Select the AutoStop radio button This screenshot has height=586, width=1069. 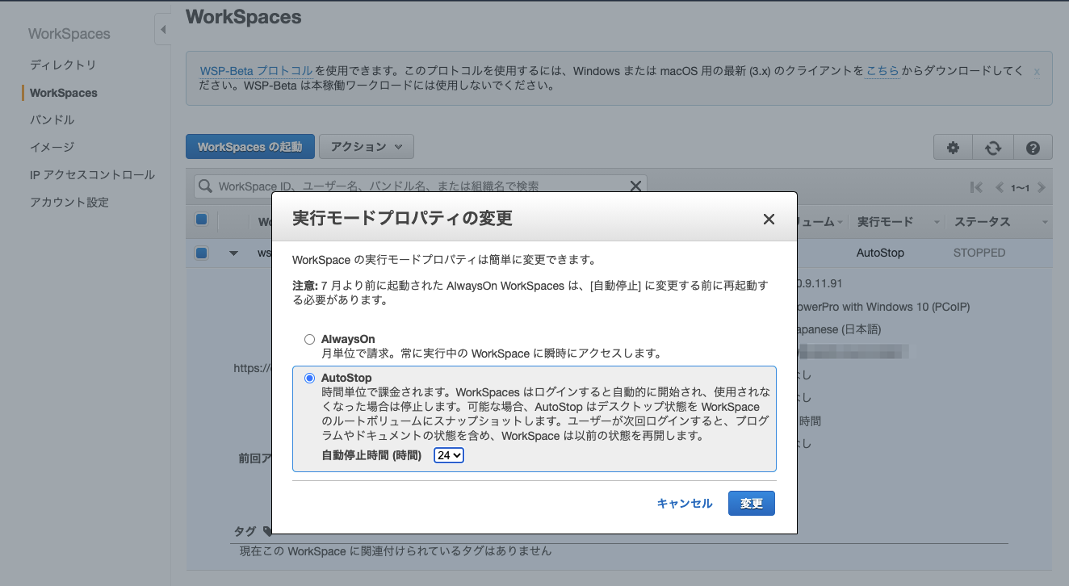pyautogui.click(x=309, y=379)
